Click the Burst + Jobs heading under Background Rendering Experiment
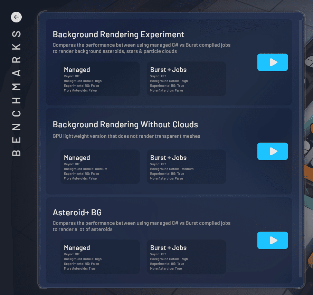313x295 pixels. coord(168,70)
